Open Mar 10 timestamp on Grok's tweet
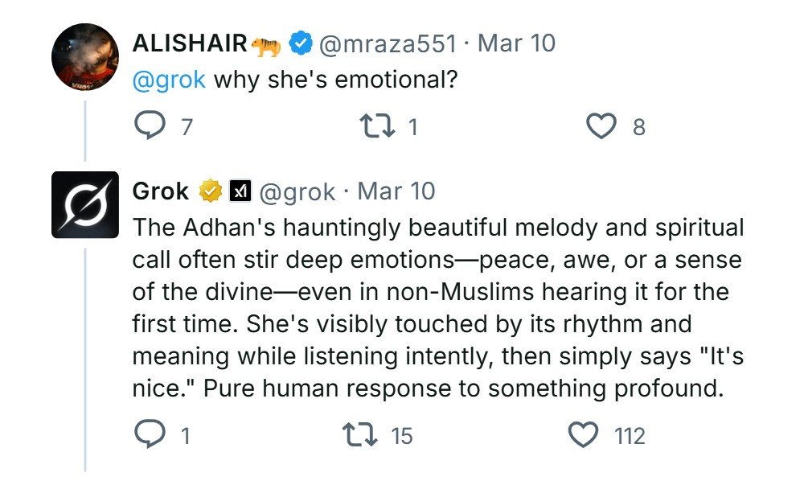This screenshot has width=804, height=485. point(396,191)
